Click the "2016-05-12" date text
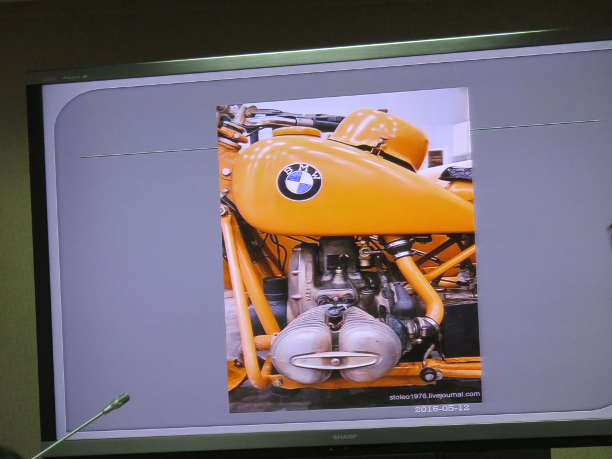This screenshot has width=612, height=459. (x=442, y=409)
